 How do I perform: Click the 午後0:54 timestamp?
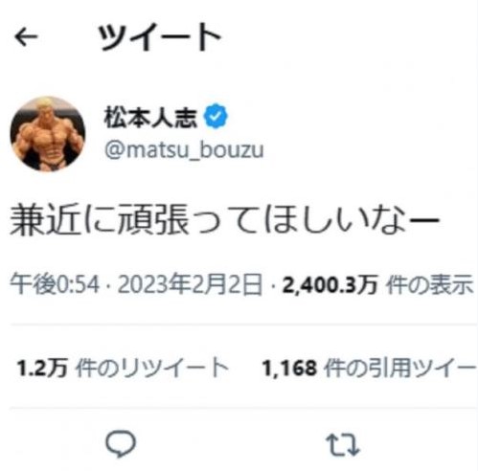(x=55, y=284)
